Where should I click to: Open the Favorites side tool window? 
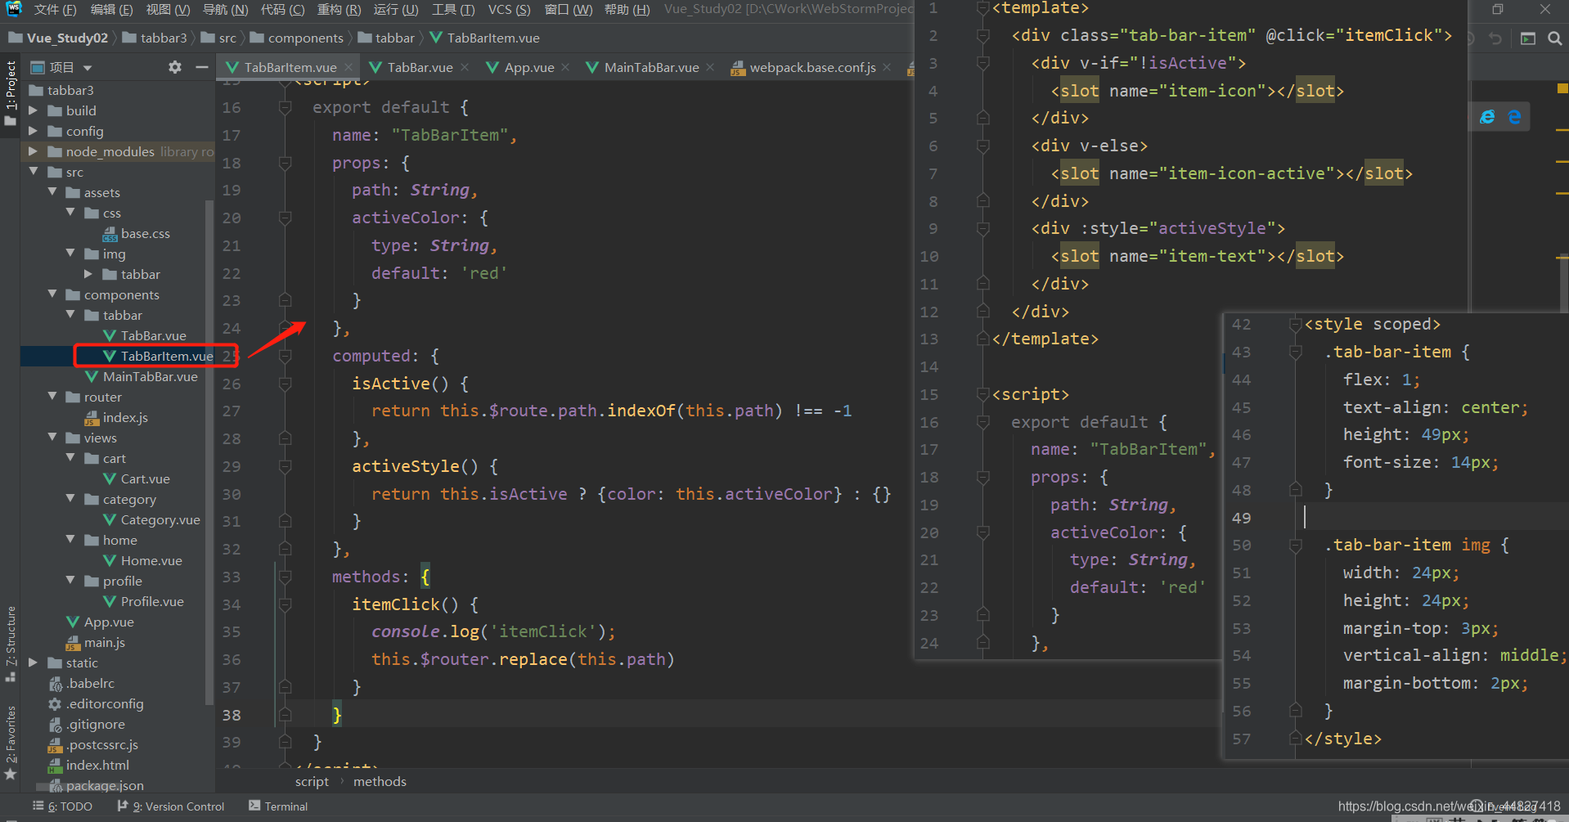[11, 743]
